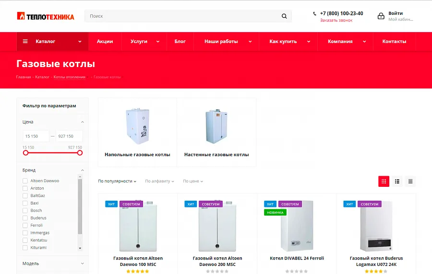Click ХИТ badge on Buderus Logamax card

click(x=349, y=204)
